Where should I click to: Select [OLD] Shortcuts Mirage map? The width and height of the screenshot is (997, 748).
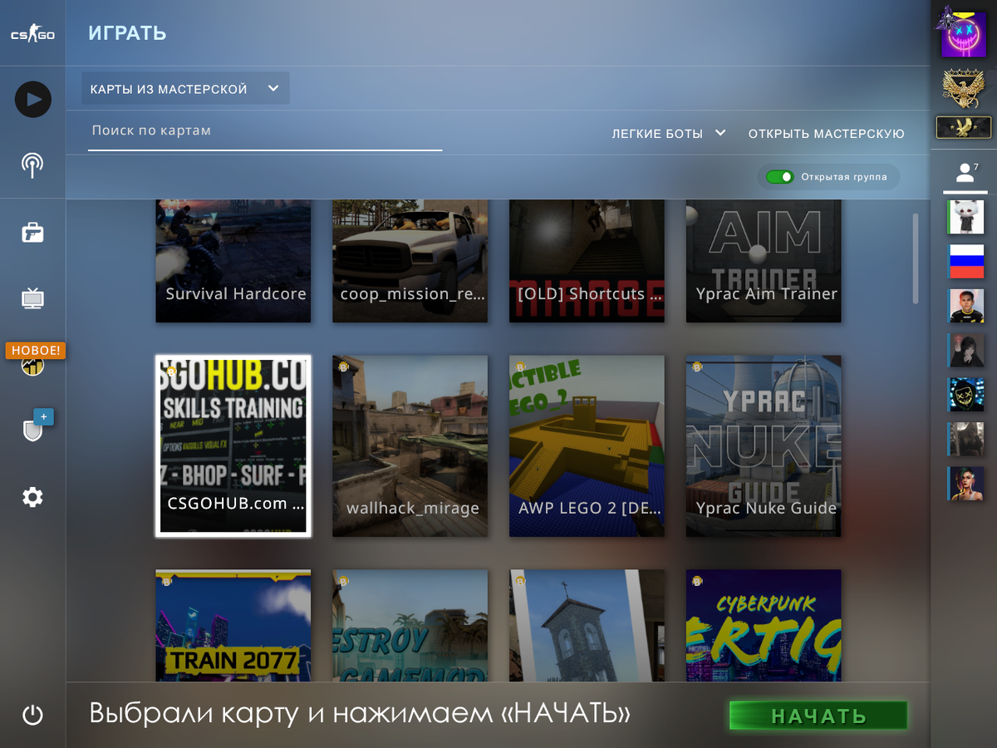(x=587, y=261)
